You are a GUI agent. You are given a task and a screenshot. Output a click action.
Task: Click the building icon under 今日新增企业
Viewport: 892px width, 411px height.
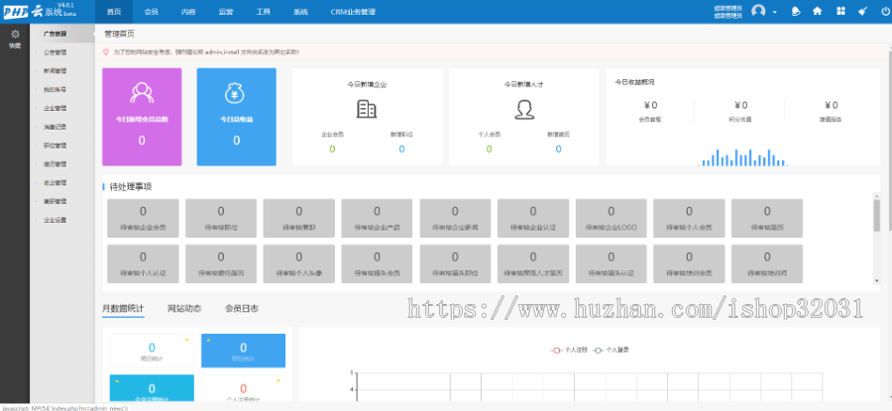pyautogui.click(x=367, y=109)
